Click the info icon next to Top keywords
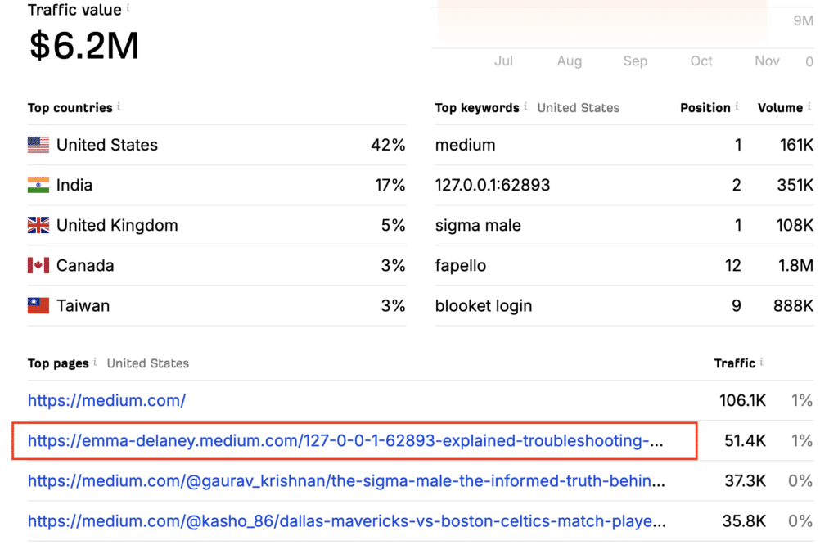 coord(526,106)
